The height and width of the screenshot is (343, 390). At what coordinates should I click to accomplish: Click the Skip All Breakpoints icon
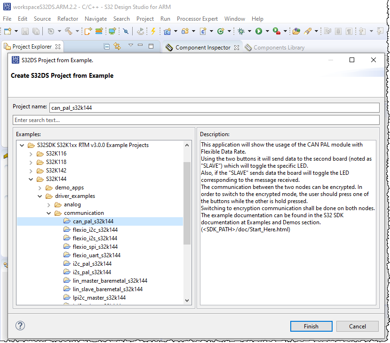126,31
